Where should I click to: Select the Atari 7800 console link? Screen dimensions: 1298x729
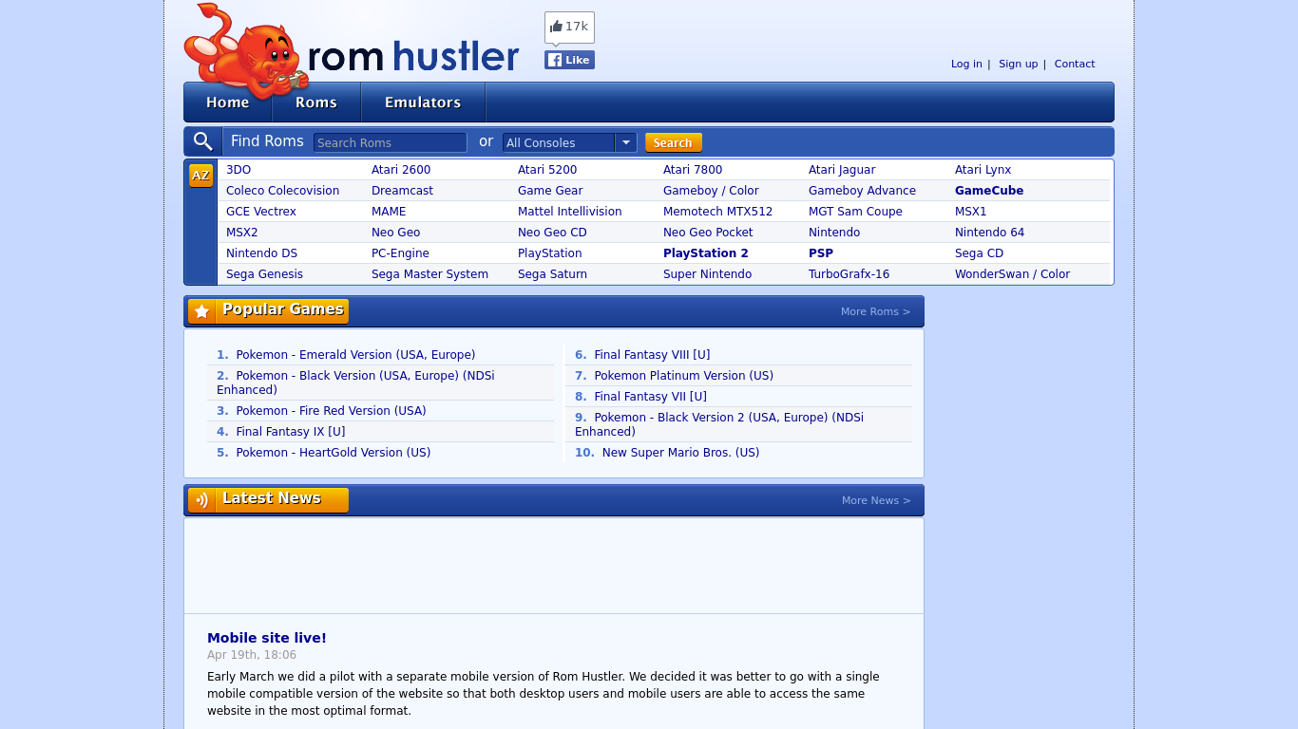point(693,170)
